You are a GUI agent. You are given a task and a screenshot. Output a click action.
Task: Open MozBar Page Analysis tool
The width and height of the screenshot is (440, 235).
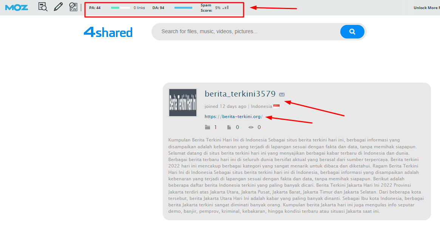43,7
